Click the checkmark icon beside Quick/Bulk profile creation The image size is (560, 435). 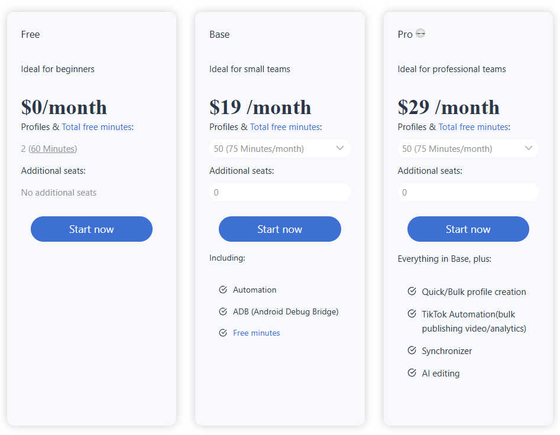[x=412, y=291]
